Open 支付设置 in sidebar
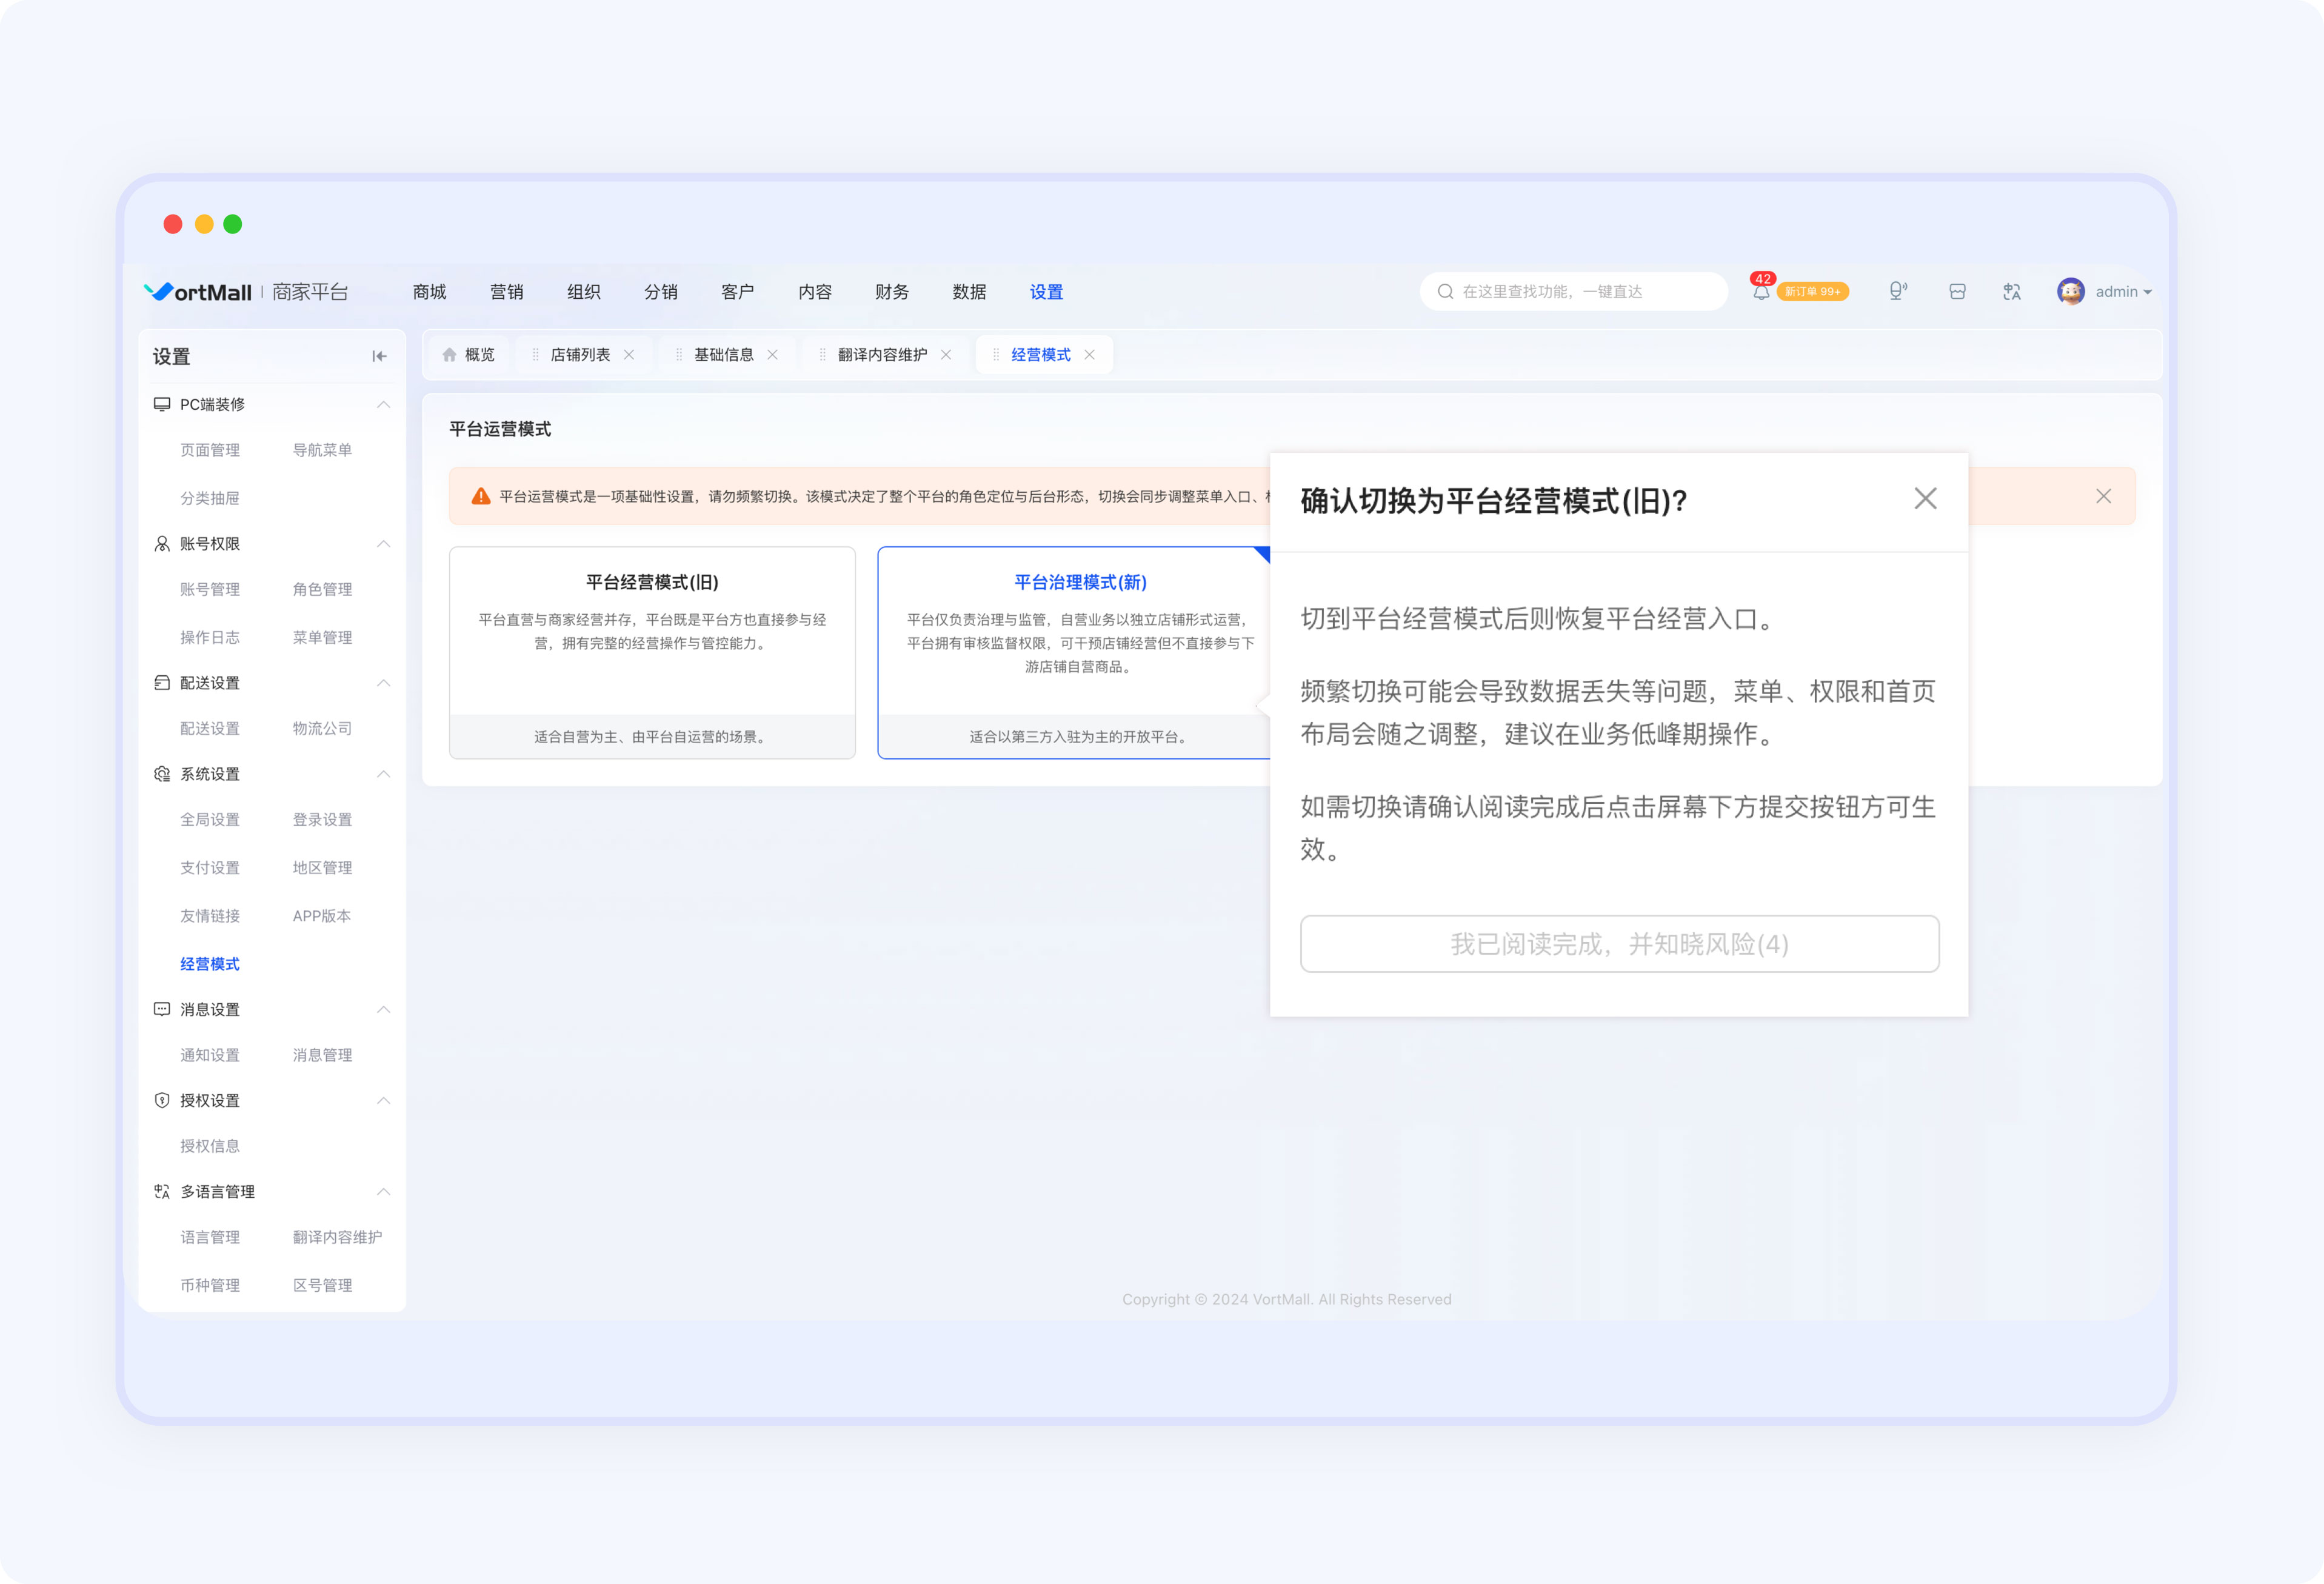The image size is (2324, 1584). click(x=210, y=868)
